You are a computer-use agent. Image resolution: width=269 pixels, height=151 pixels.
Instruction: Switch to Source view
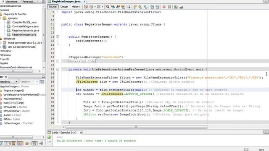53,7
